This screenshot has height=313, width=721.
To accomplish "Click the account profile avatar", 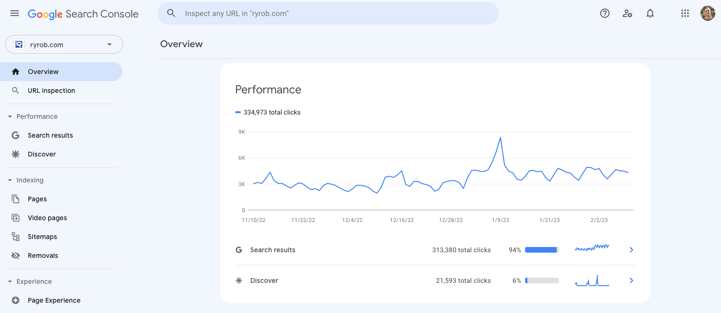I will tap(708, 13).
